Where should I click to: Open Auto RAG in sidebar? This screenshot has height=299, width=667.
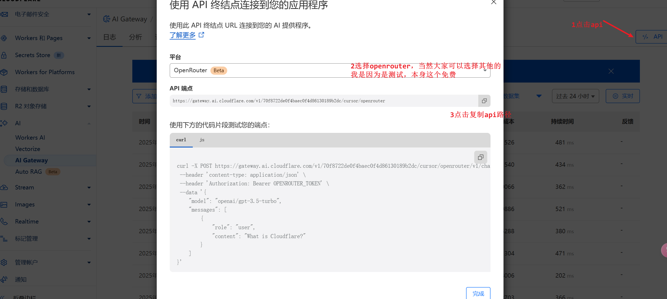(28, 172)
